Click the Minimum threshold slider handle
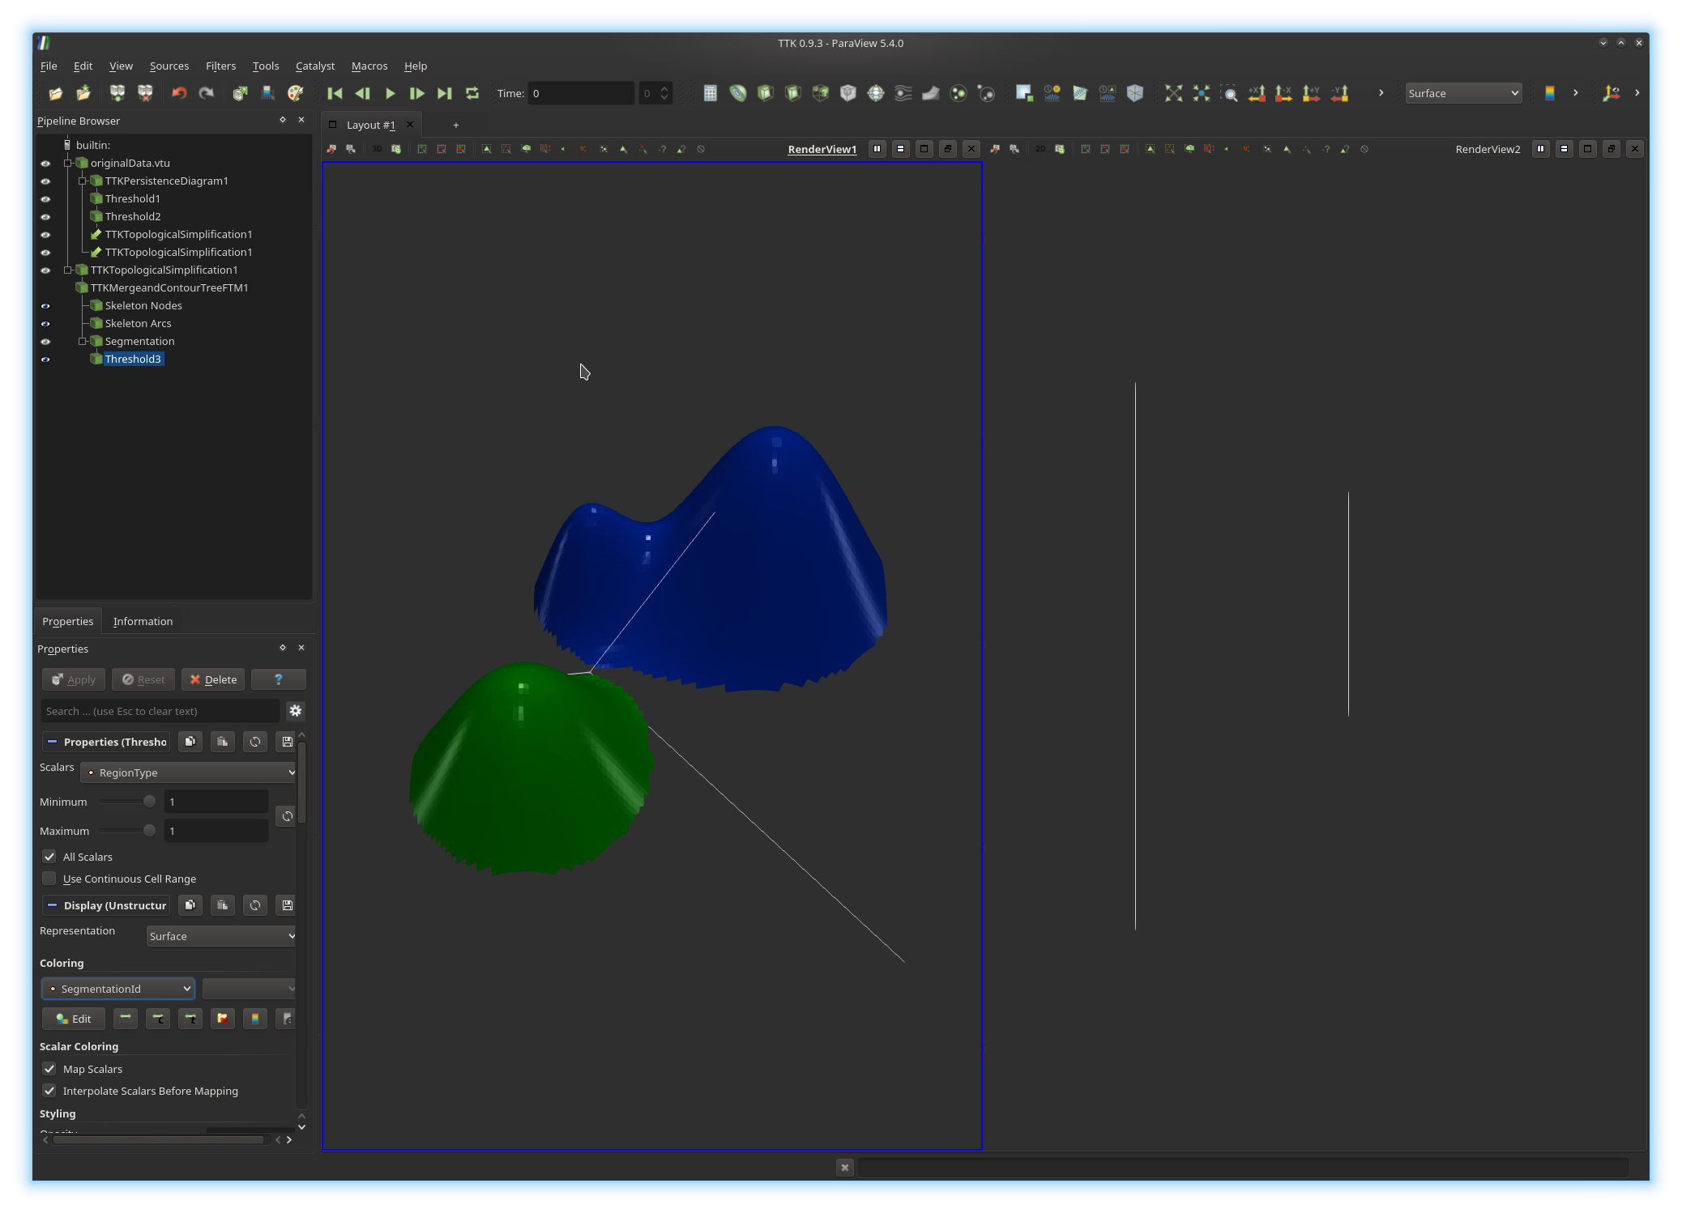This screenshot has width=1682, height=1213. click(149, 802)
